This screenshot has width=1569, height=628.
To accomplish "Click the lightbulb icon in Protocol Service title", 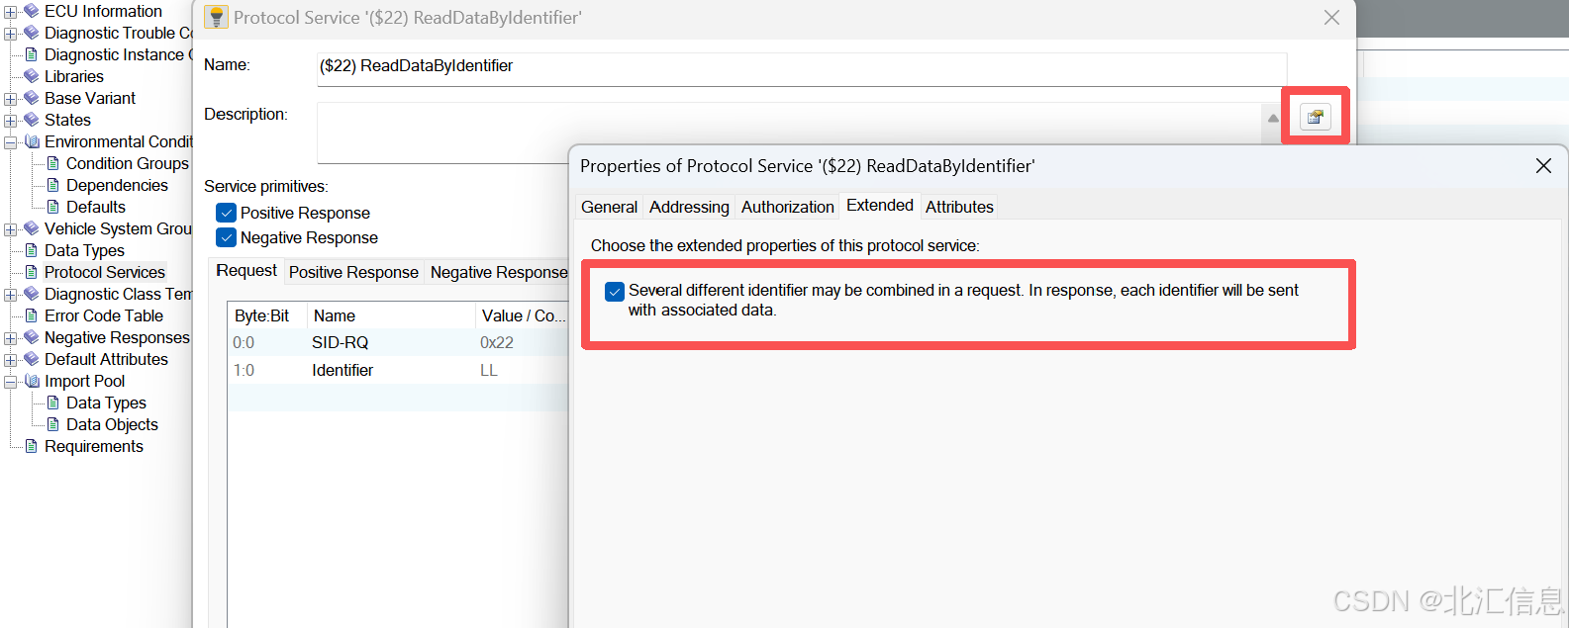I will [216, 17].
